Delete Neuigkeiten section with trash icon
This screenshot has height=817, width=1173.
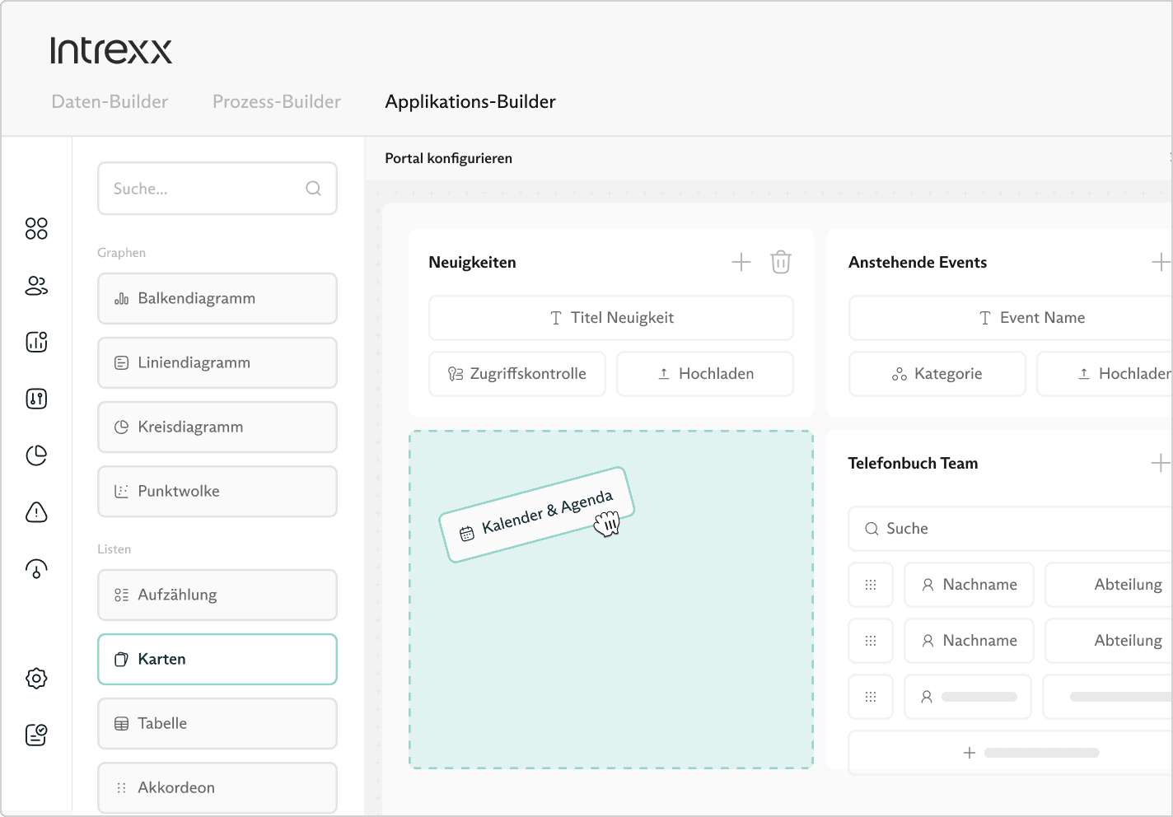click(780, 262)
